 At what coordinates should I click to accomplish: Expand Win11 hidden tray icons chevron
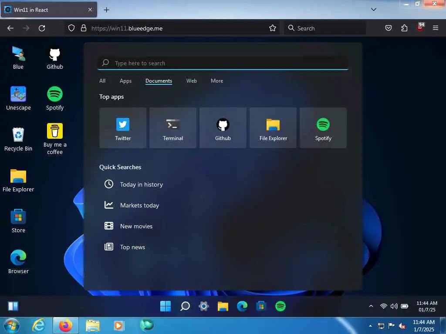pyautogui.click(x=371, y=306)
